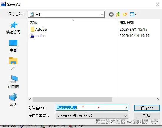Click the date 2023/8/31 15:15
The image size is (162, 128).
pos(133,30)
